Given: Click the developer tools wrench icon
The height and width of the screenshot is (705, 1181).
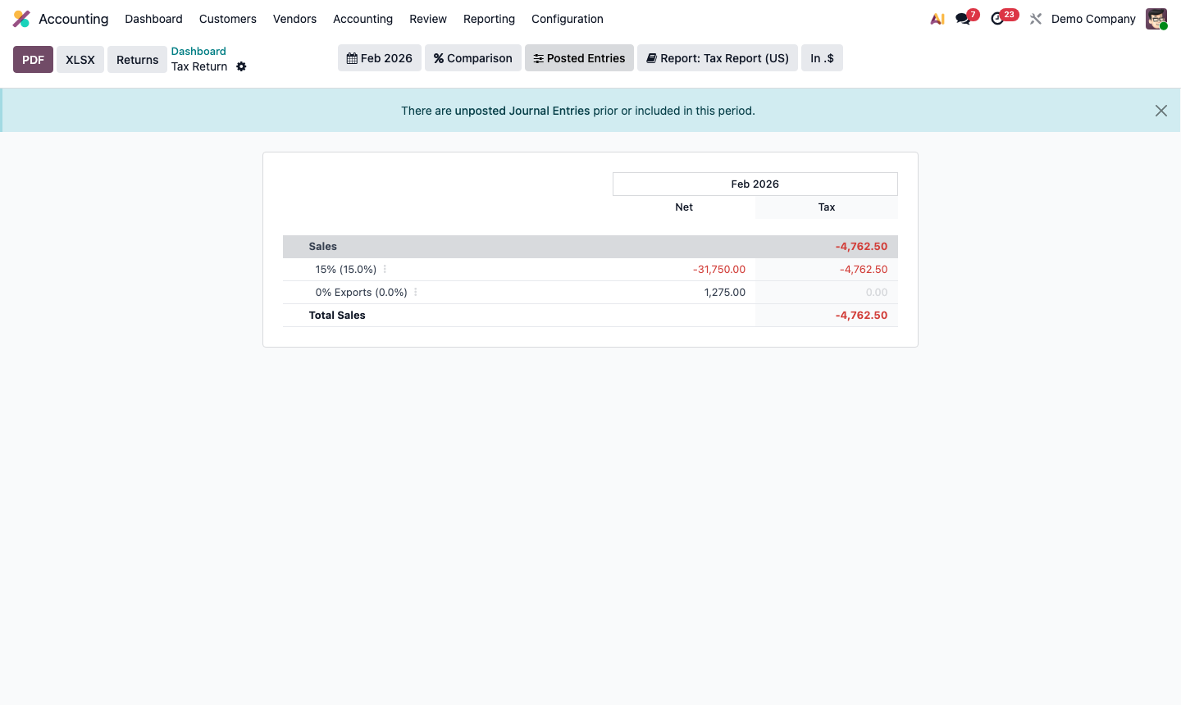Looking at the screenshot, I should pyautogui.click(x=1035, y=18).
